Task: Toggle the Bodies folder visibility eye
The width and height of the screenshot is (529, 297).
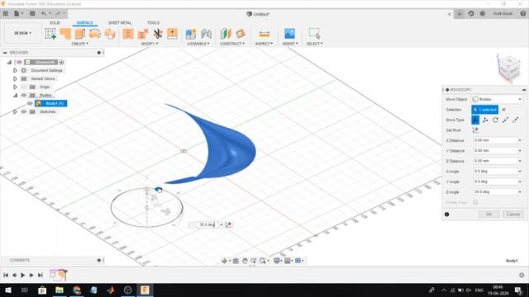Action: (x=24, y=96)
